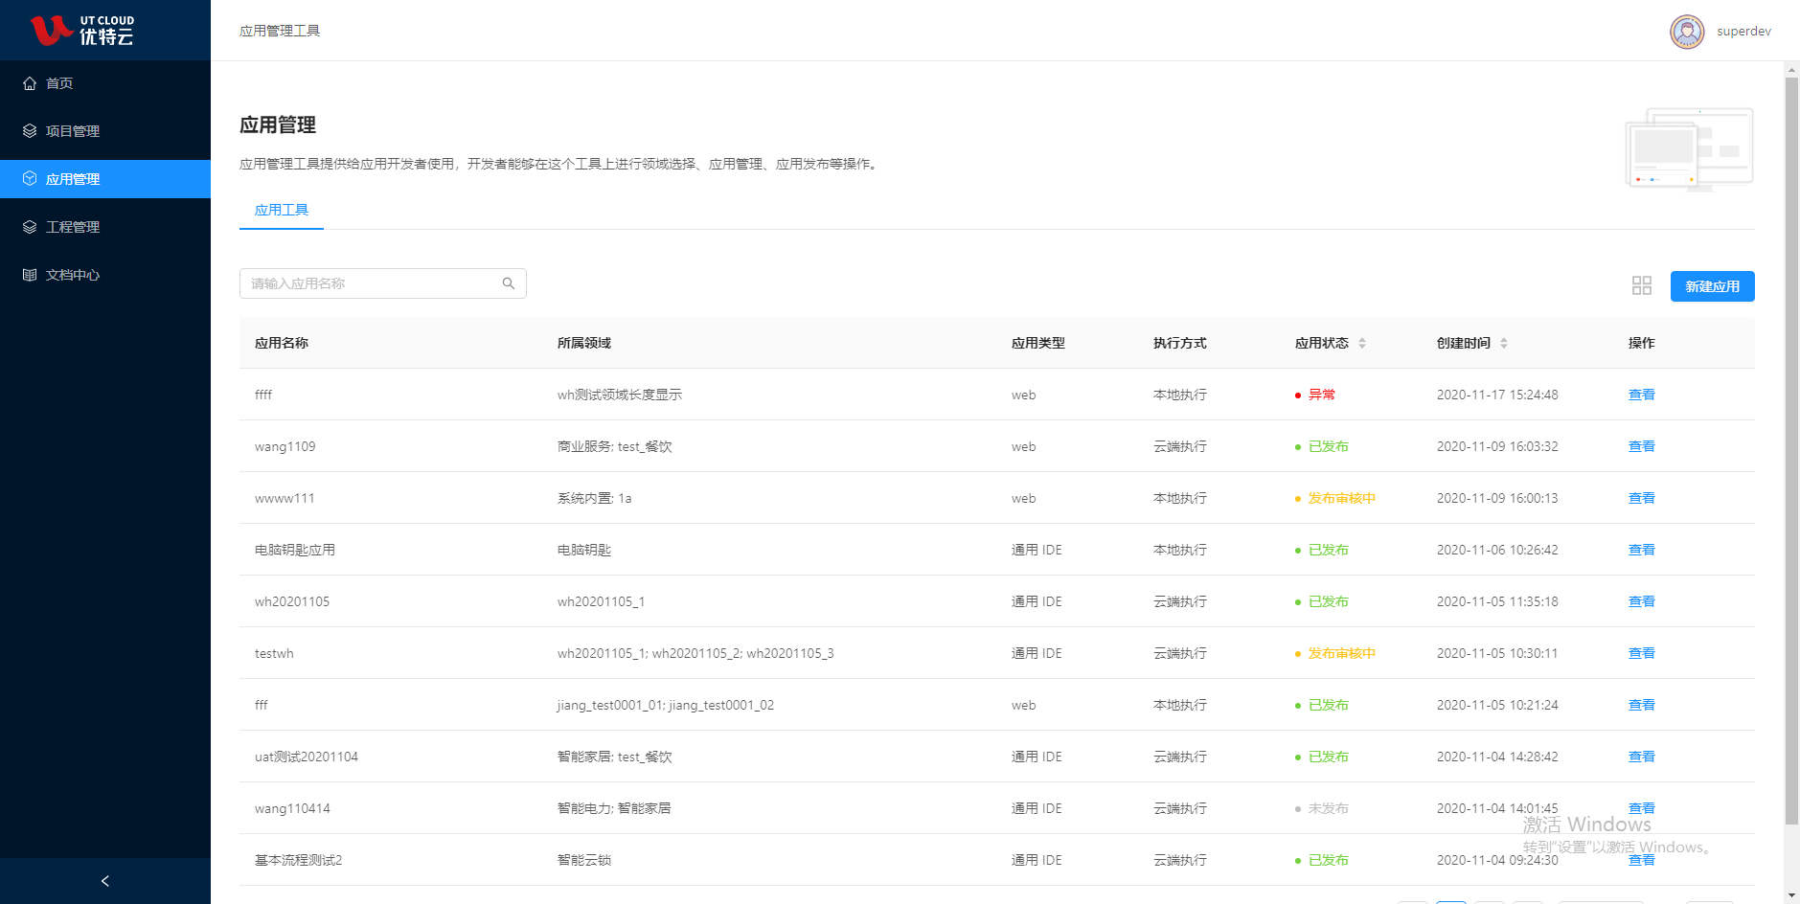Image resolution: width=1800 pixels, height=904 pixels.
Task: Click 查看 for the wang110414 row
Action: click(x=1642, y=808)
